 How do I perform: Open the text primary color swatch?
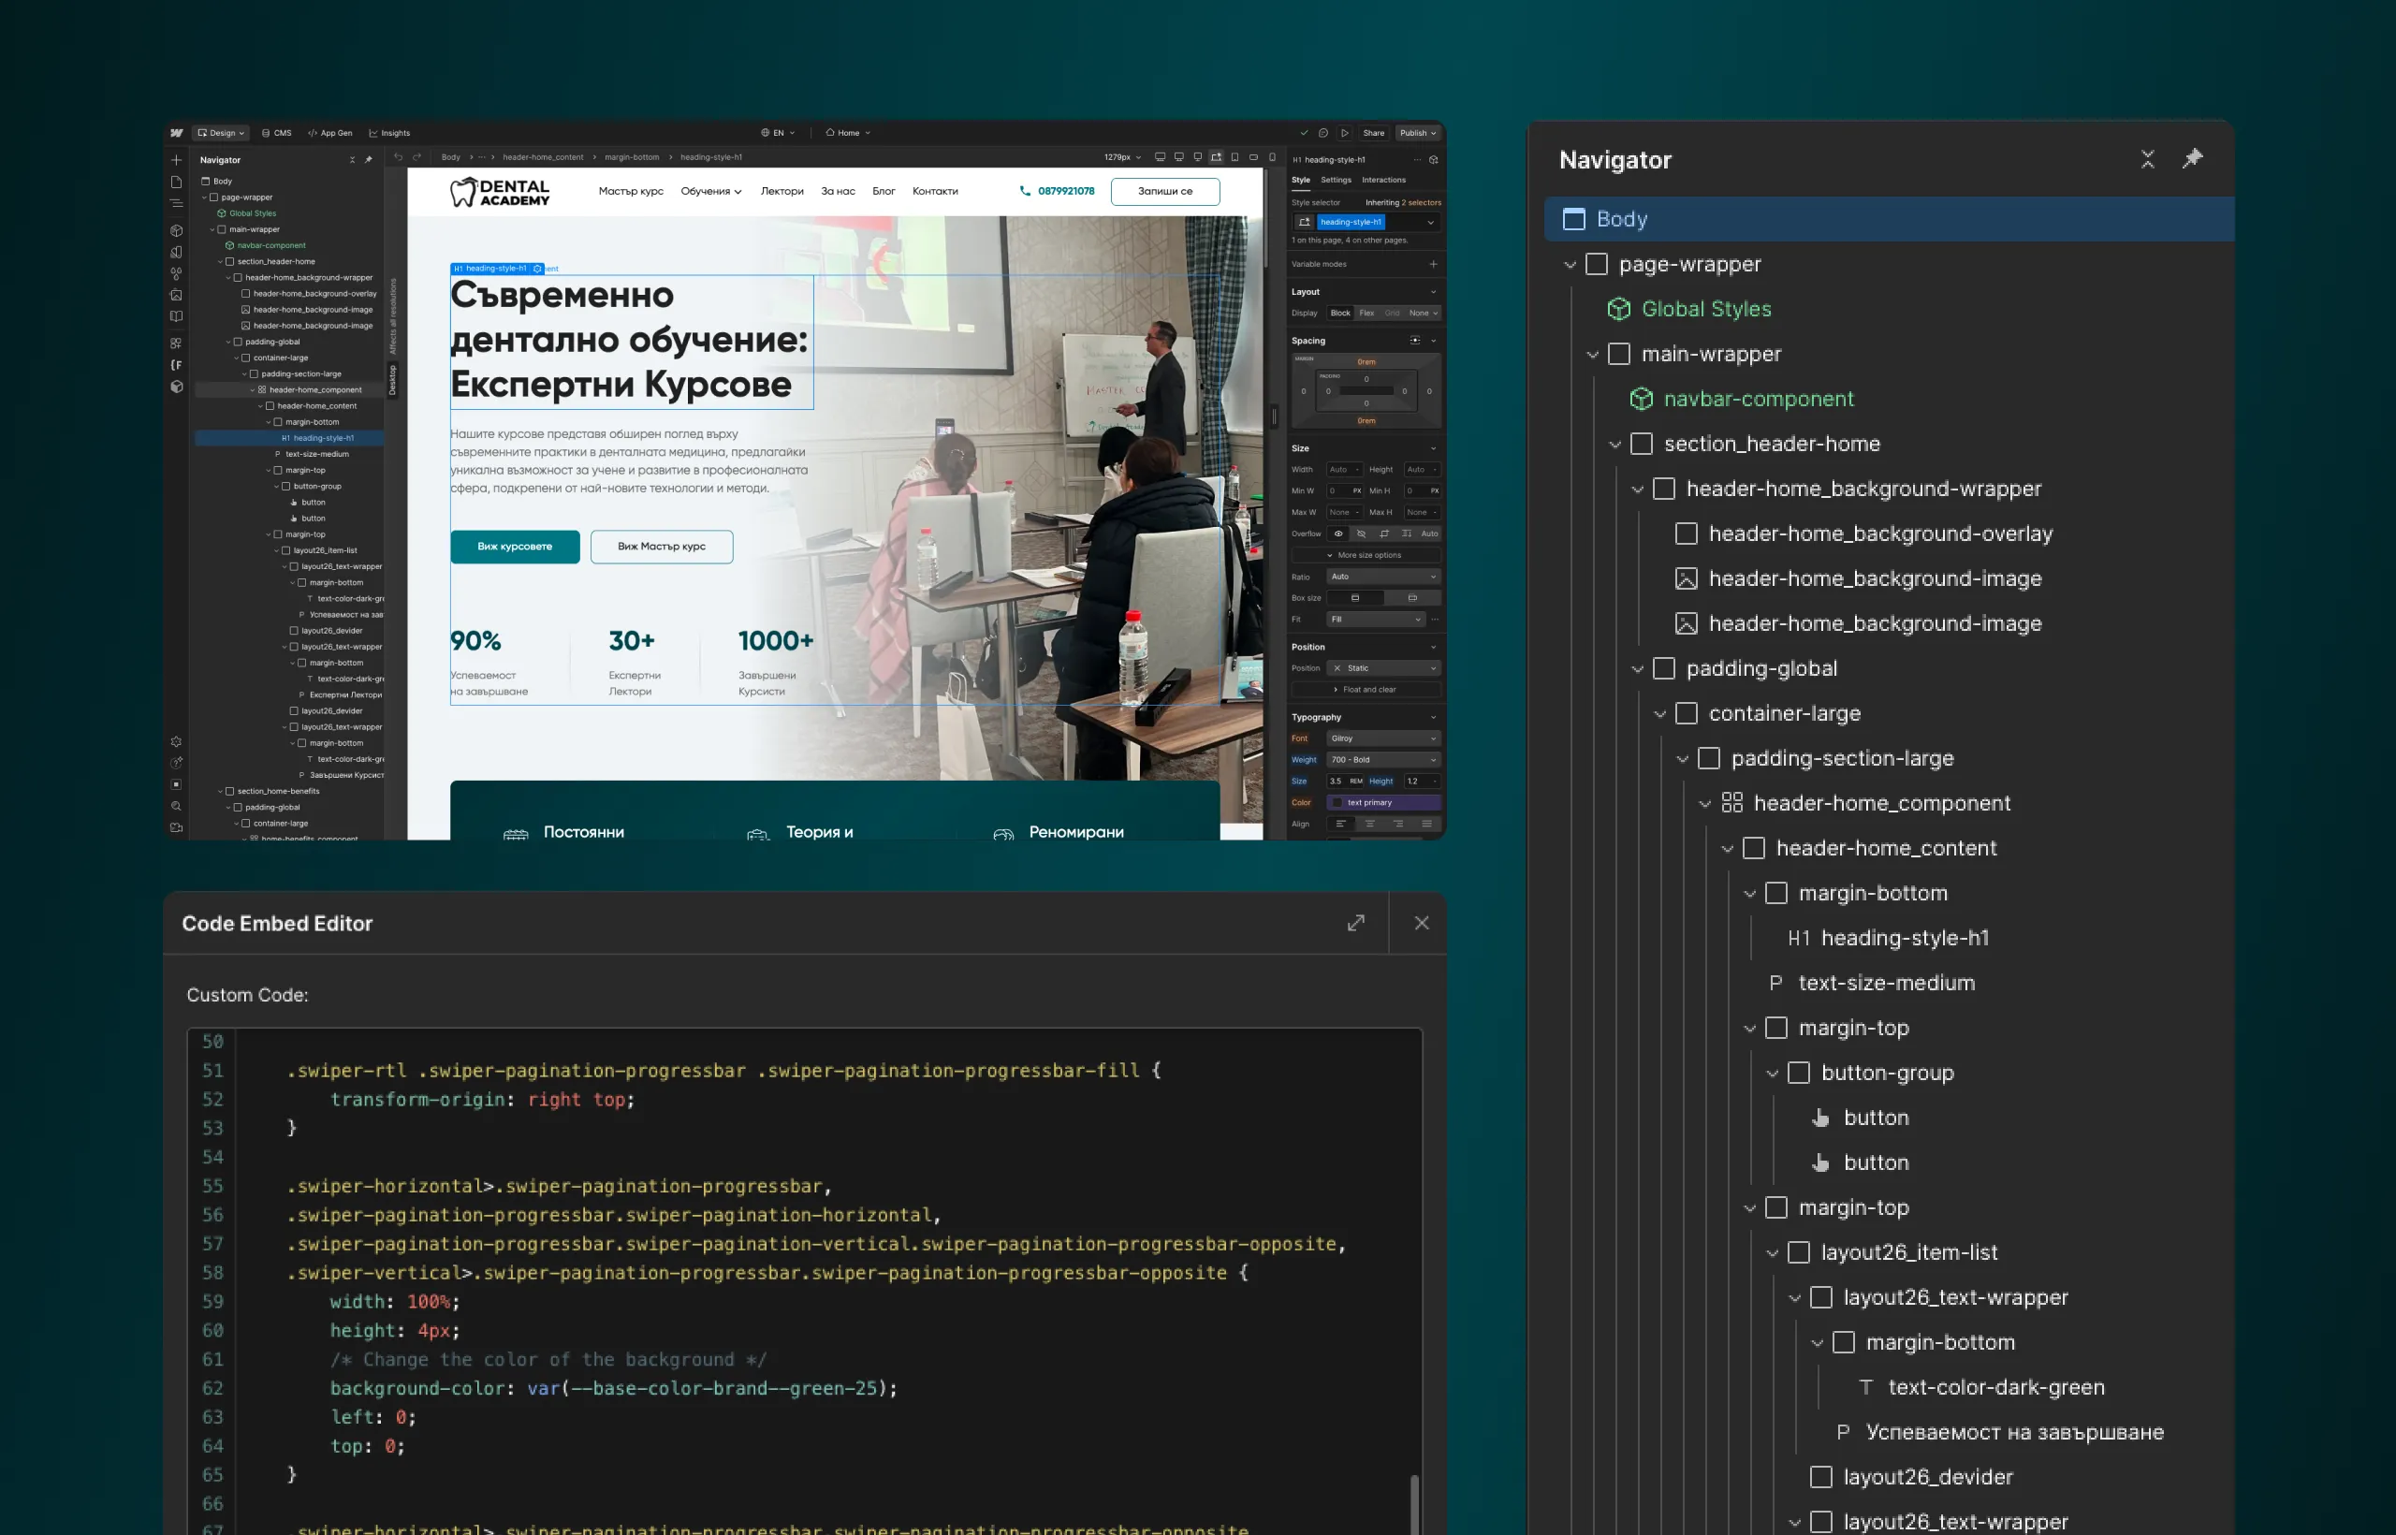coord(1338,800)
